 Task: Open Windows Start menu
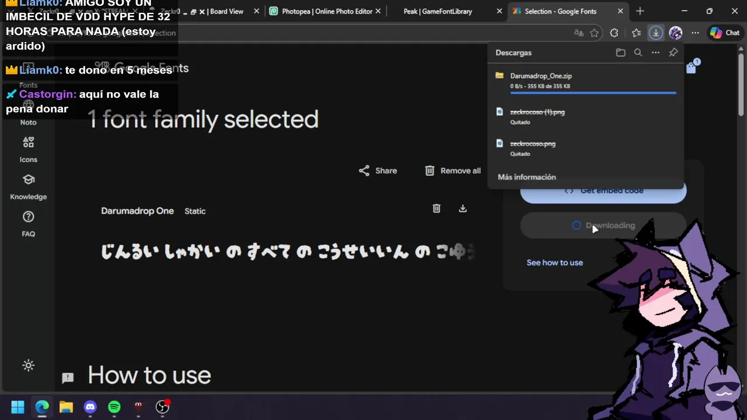[18, 407]
